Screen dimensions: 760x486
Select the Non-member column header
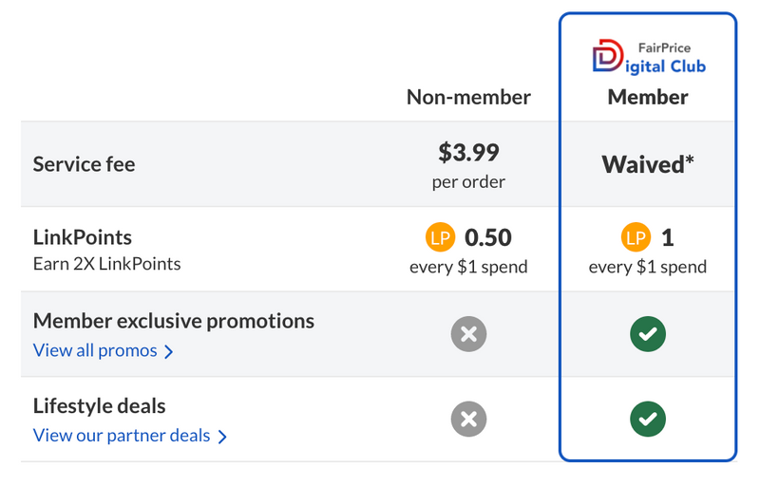(x=468, y=98)
